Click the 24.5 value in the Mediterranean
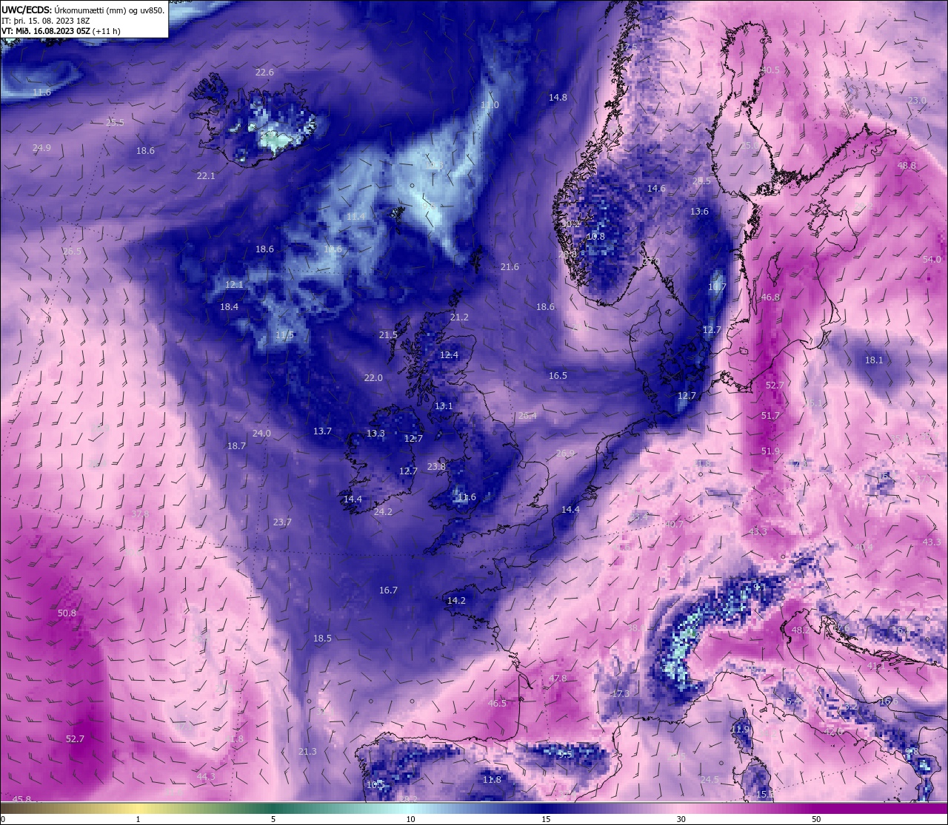Image resolution: width=948 pixels, height=825 pixels. 710,780
